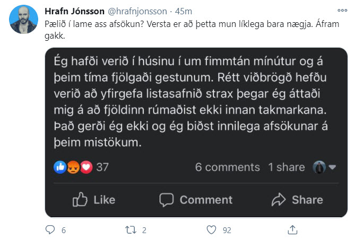Click the reply speech bubble icon
This screenshot has width=356, height=240.
(x=50, y=230)
